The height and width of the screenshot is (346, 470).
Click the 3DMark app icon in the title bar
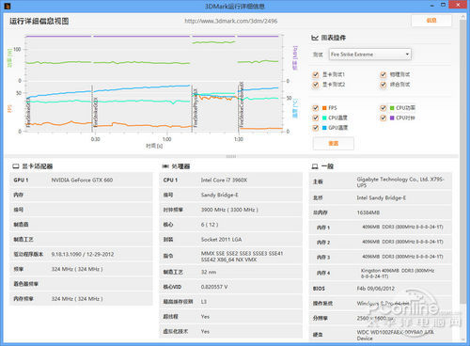point(8,6)
